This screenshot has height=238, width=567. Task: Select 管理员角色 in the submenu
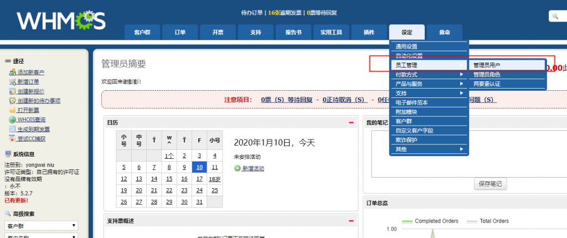(x=507, y=75)
